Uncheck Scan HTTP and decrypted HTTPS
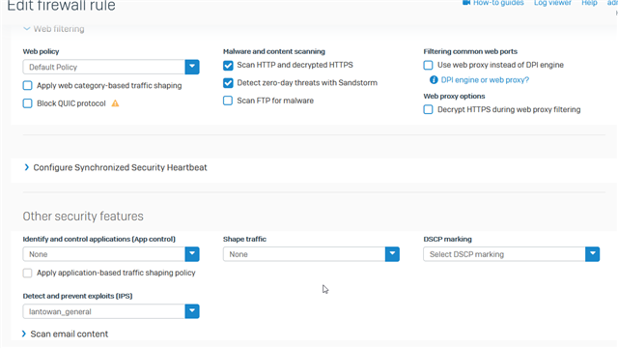This screenshot has width=618, height=348. [x=228, y=66]
